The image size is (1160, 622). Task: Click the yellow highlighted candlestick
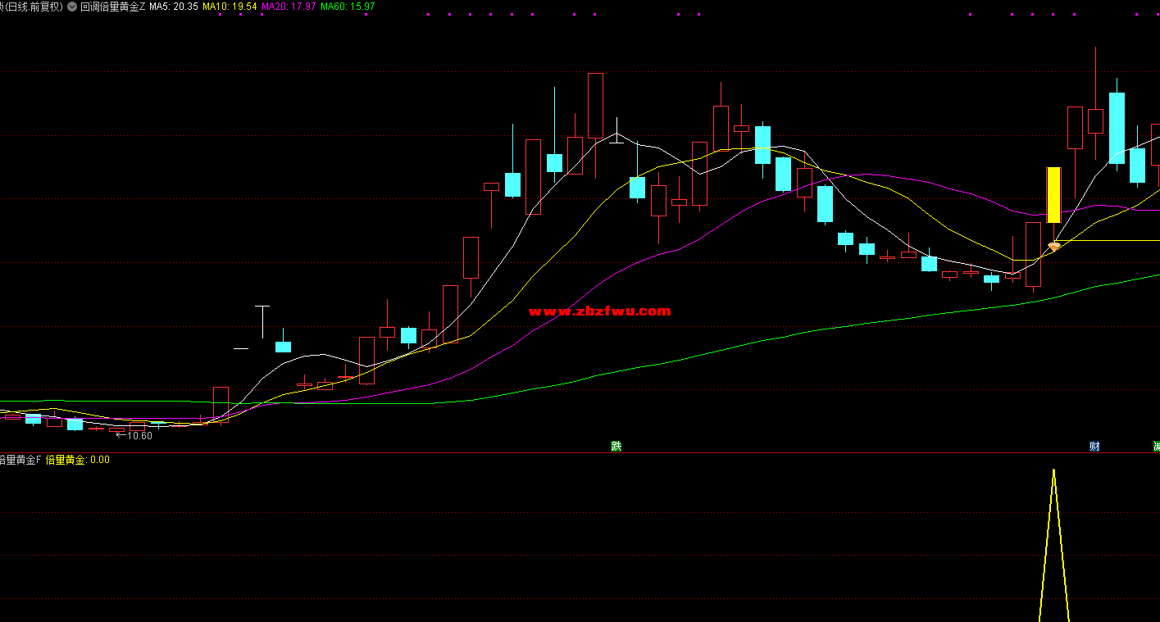click(x=1053, y=195)
